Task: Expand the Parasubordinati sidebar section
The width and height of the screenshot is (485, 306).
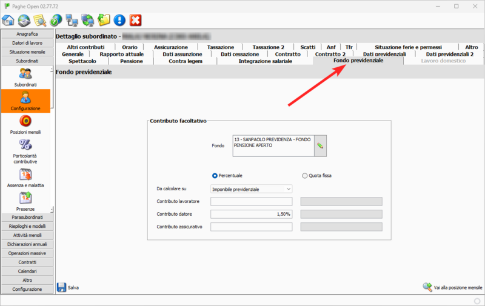Action: click(27, 217)
